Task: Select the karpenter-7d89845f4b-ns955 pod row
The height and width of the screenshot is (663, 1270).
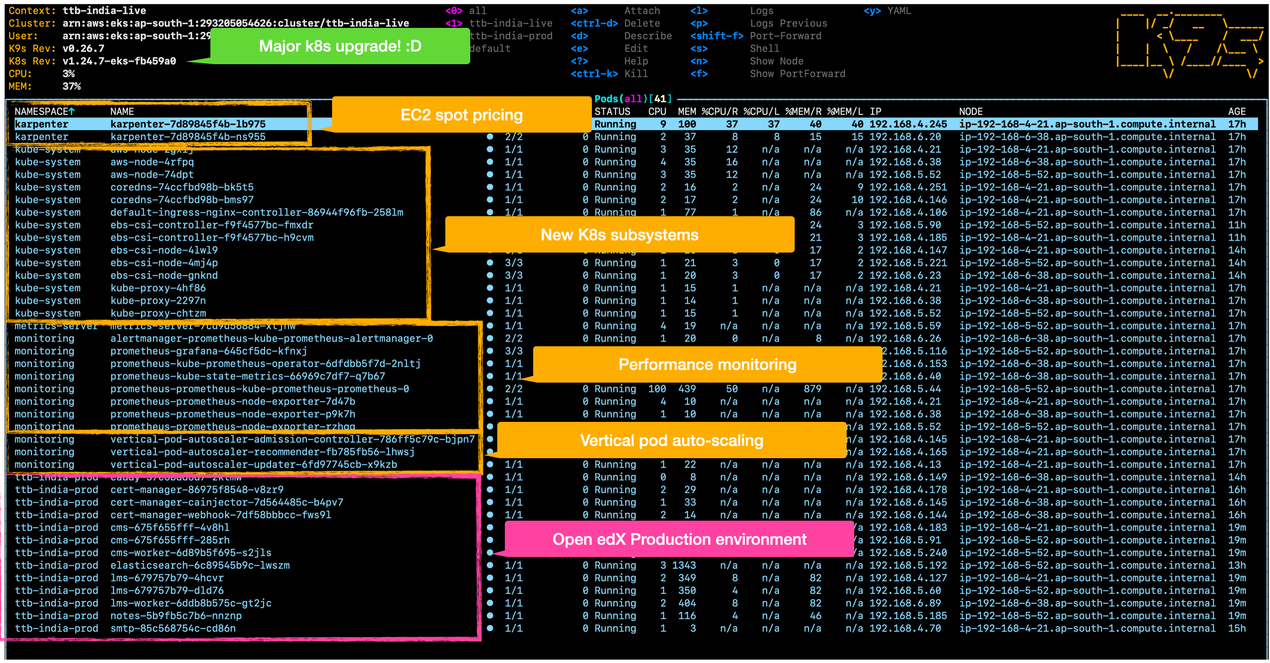Action: pyautogui.click(x=188, y=136)
